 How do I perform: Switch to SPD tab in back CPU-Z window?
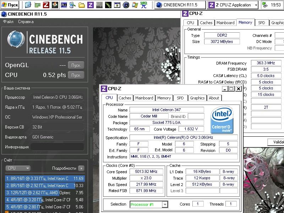[x=262, y=23]
